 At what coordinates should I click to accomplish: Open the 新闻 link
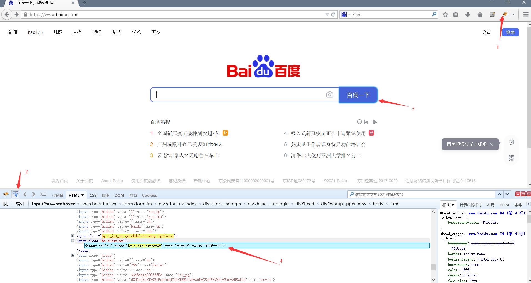point(12,32)
